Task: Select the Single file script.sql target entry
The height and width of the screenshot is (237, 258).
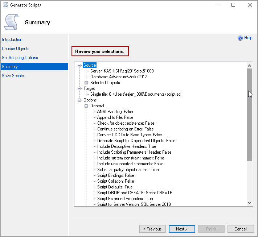Action: pos(136,94)
